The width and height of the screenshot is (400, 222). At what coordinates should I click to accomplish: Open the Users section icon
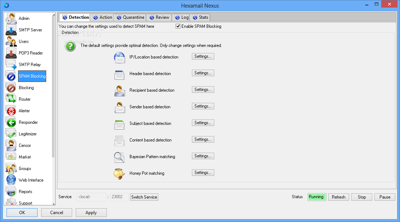[11, 42]
